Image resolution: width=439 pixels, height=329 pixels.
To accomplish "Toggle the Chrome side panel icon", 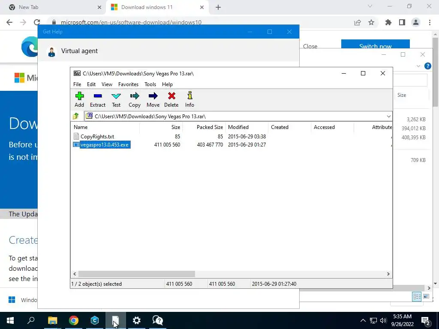I will click(402, 22).
